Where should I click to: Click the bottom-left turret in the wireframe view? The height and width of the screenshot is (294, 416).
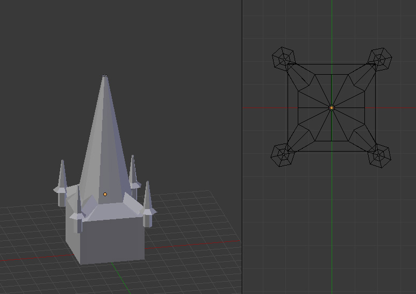(x=283, y=155)
